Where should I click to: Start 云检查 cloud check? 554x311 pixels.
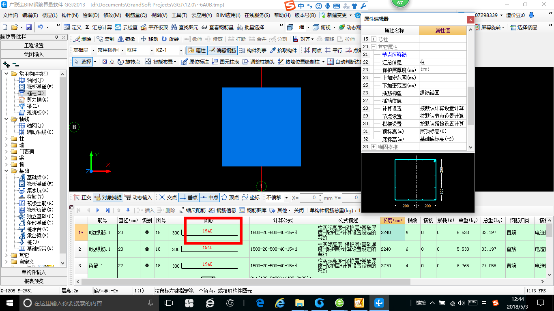[126, 27]
